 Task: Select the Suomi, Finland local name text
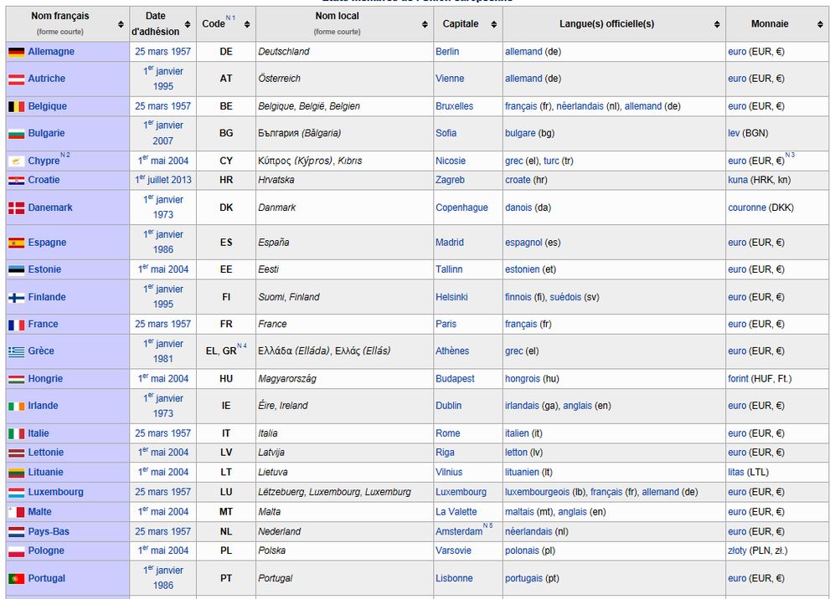(289, 297)
